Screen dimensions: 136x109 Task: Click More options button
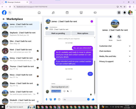click(x=83, y=33)
